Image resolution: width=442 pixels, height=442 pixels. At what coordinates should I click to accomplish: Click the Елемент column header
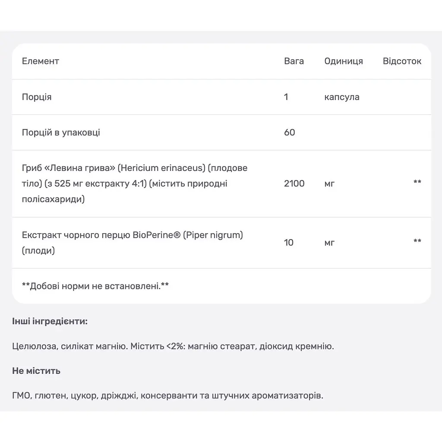coord(40,61)
